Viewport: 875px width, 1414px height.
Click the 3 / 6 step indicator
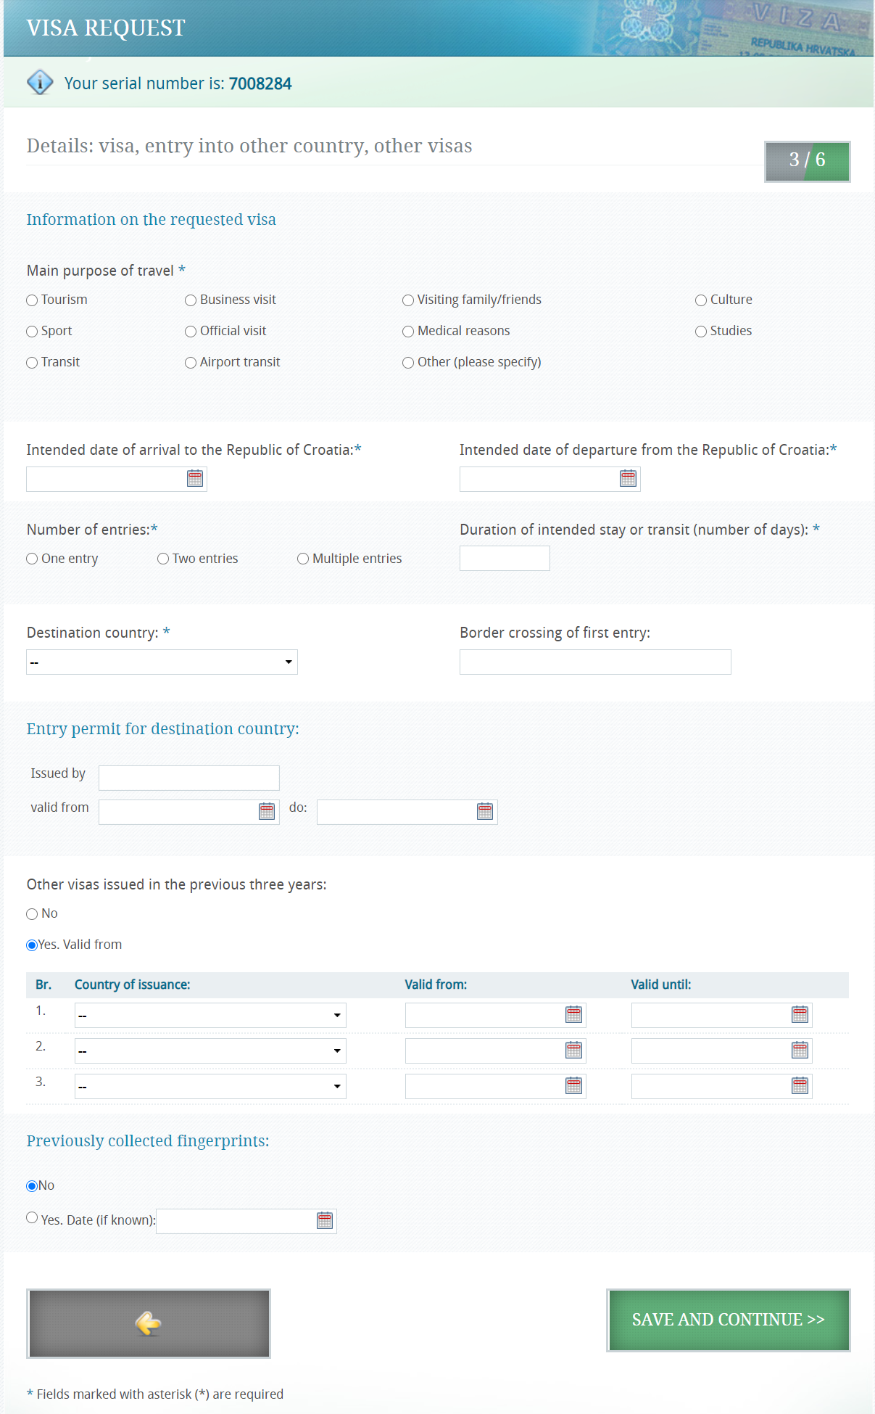tap(807, 161)
